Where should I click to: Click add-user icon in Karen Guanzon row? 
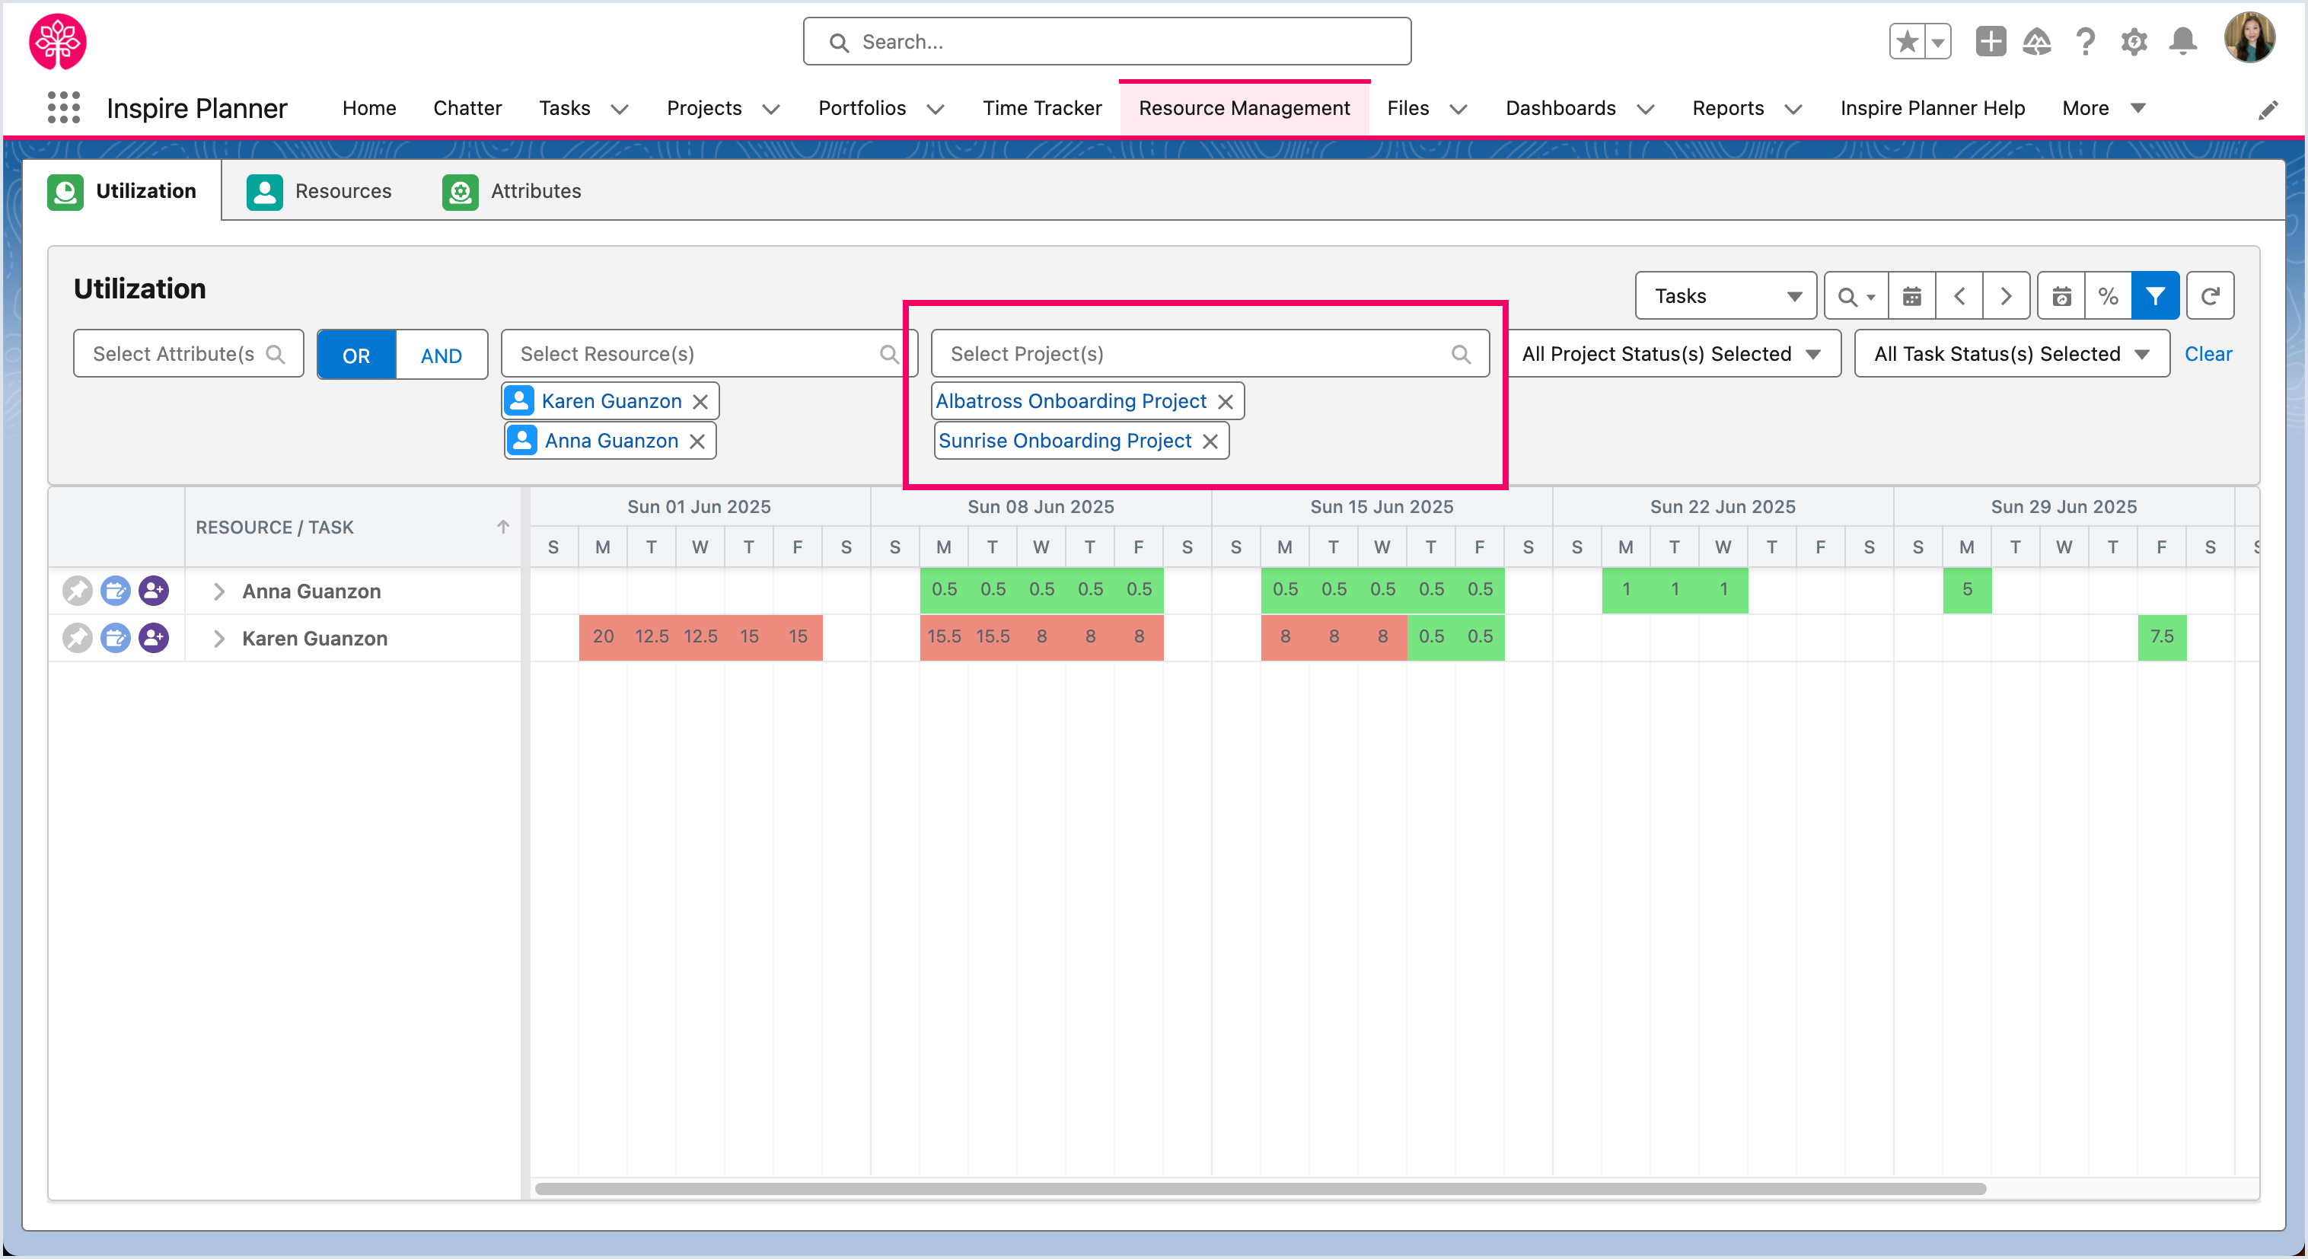coord(154,638)
